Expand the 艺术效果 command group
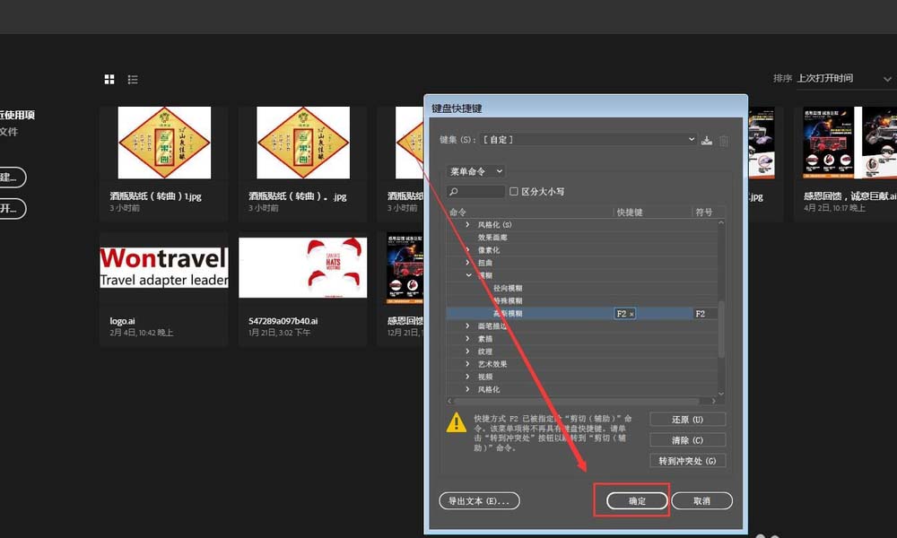 (x=467, y=363)
